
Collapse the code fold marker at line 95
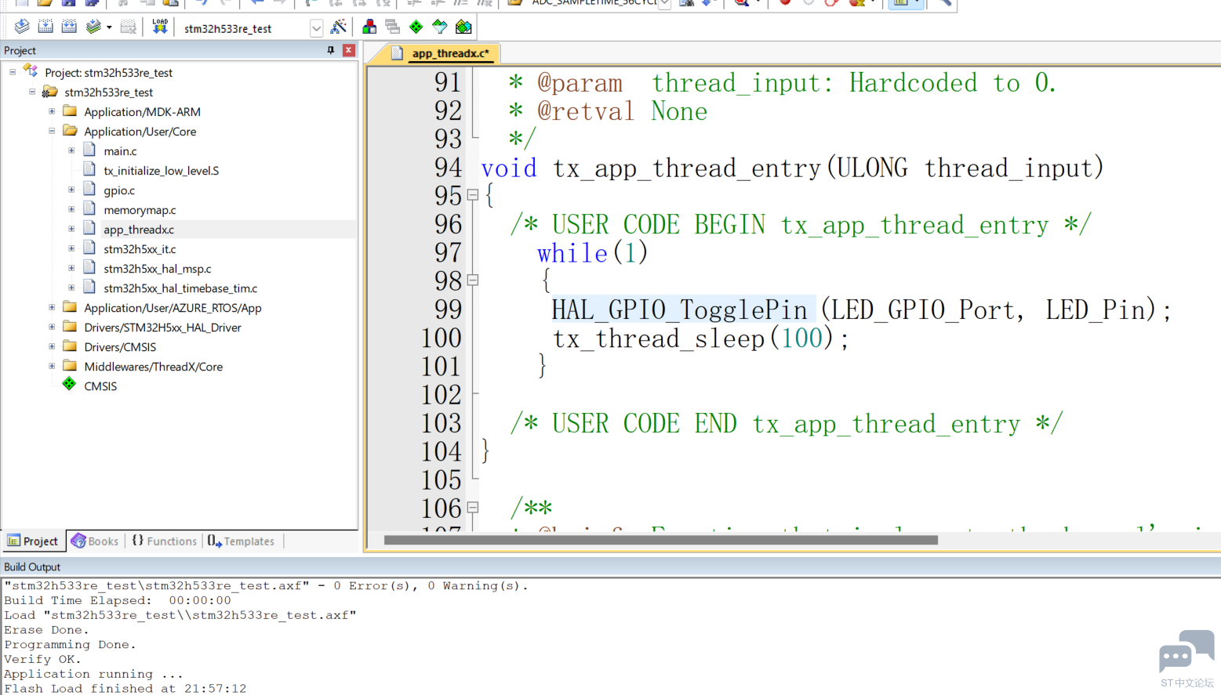473,195
